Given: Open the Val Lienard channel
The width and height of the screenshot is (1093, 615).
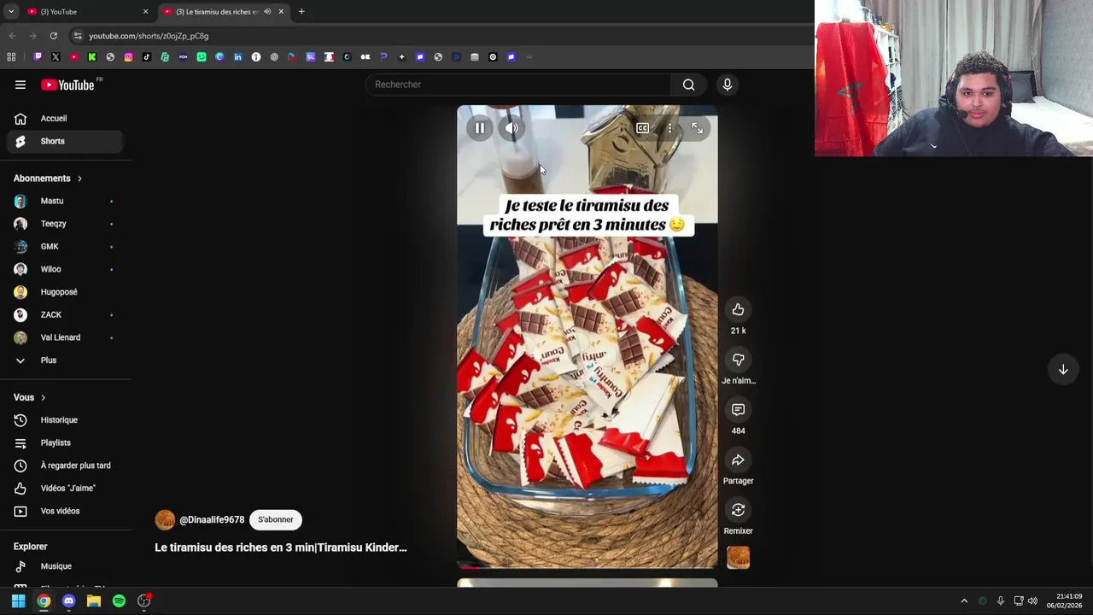Looking at the screenshot, I should pyautogui.click(x=65, y=337).
